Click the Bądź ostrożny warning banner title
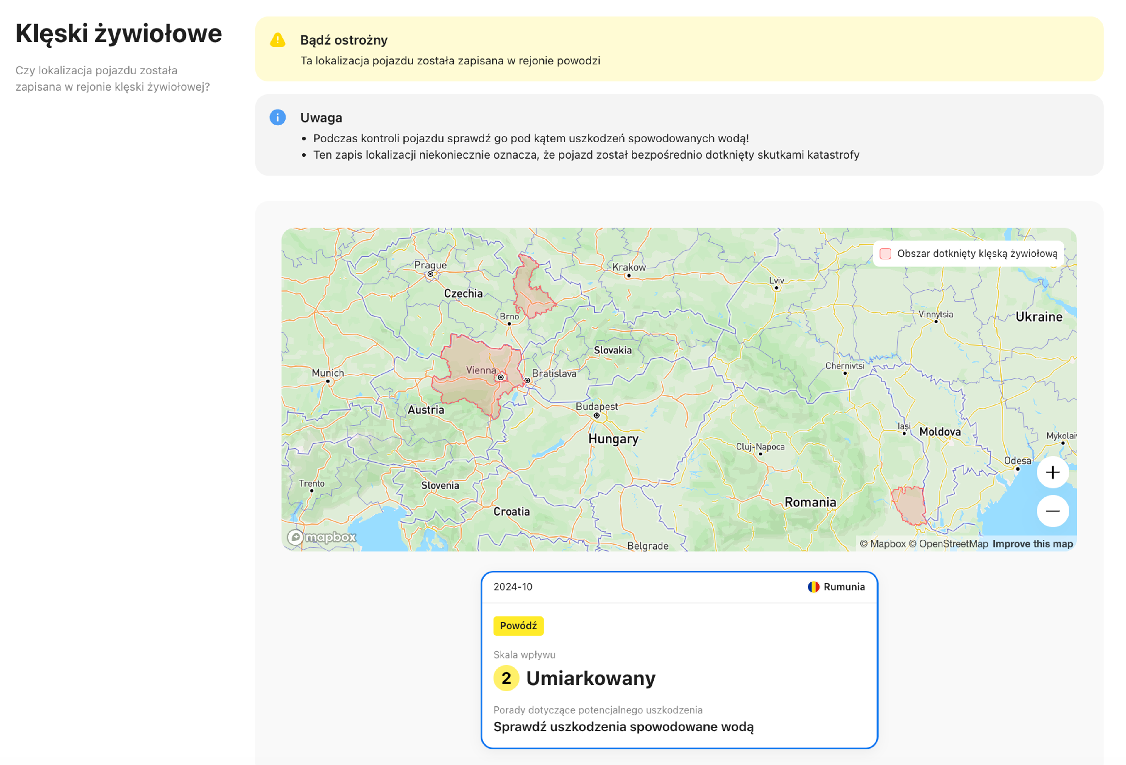The height and width of the screenshot is (765, 1126). (x=343, y=40)
